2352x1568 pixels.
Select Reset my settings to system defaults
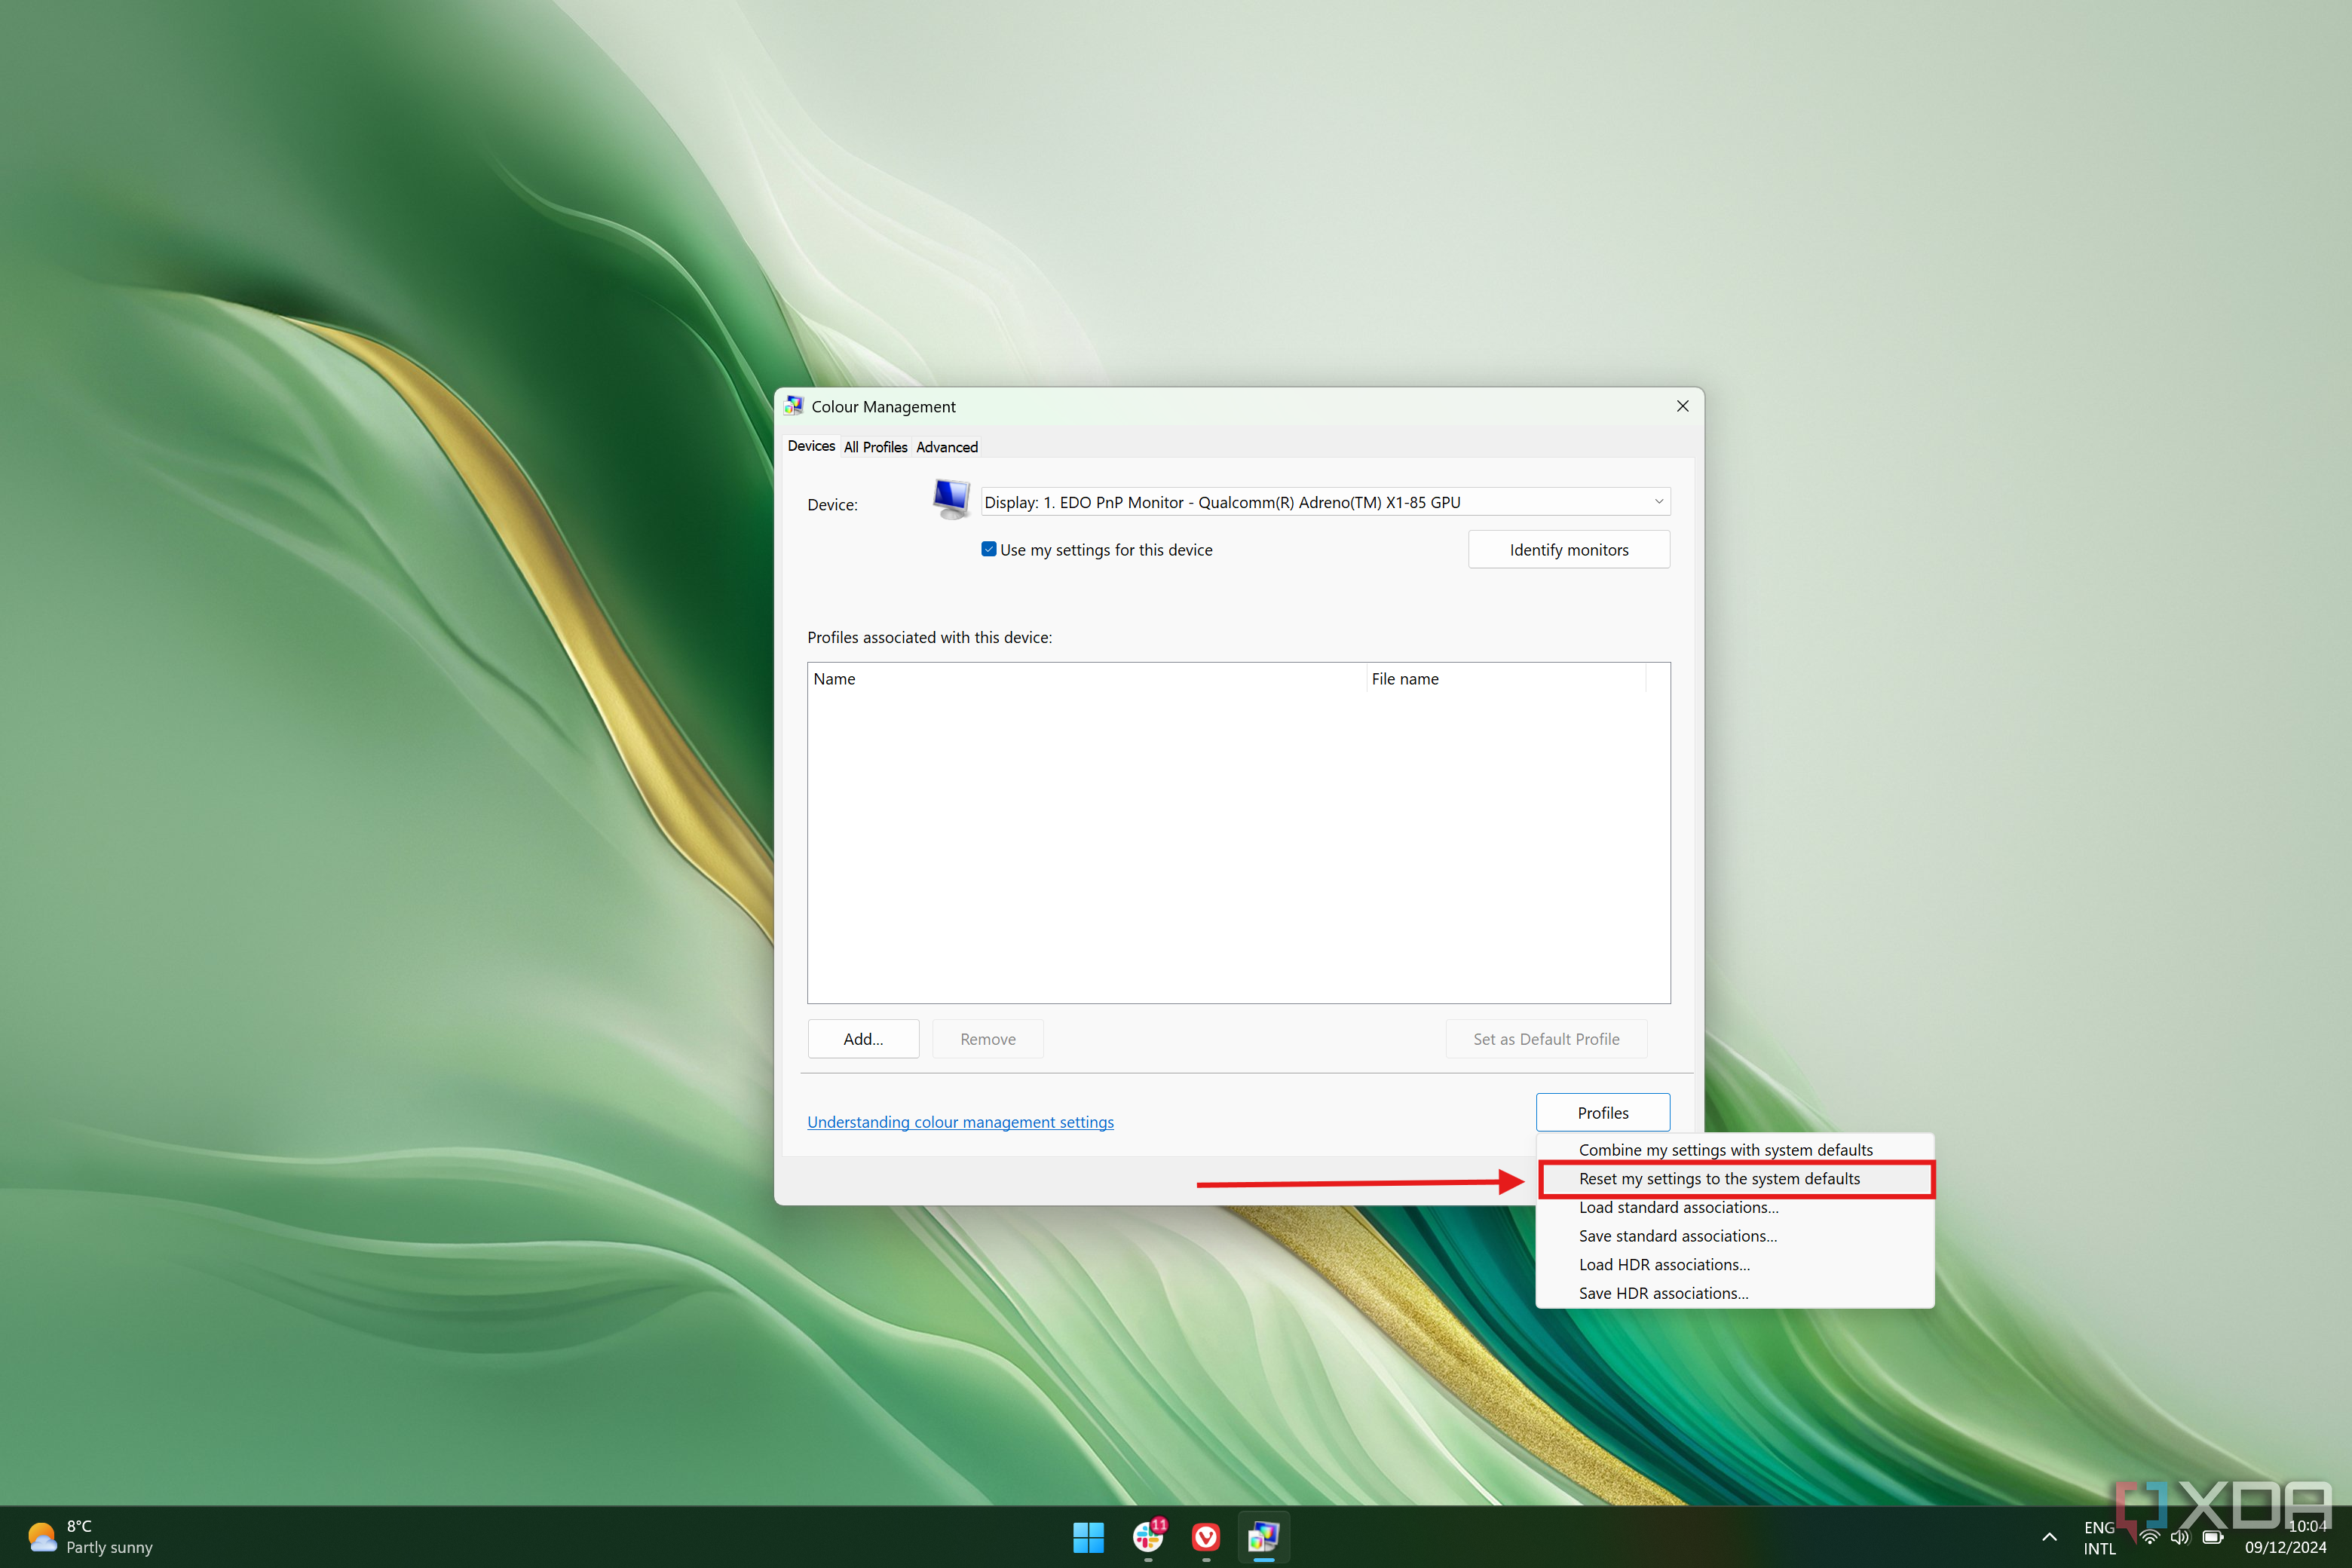coord(1722,1178)
